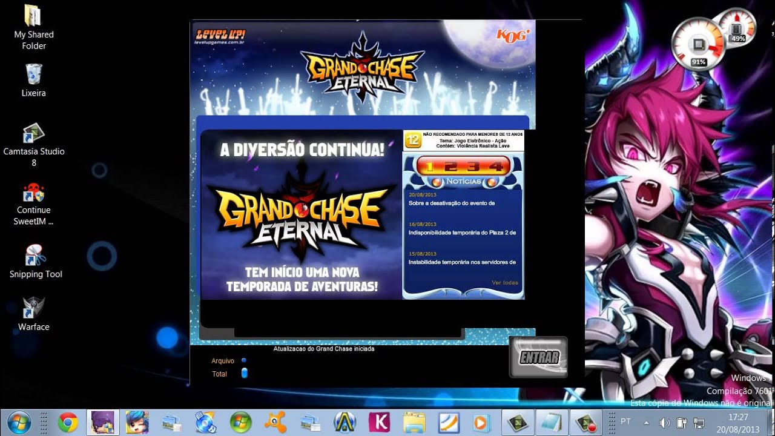The width and height of the screenshot is (775, 436).
Task: Open Avast antivirus from the taskbar
Action: click(x=275, y=422)
